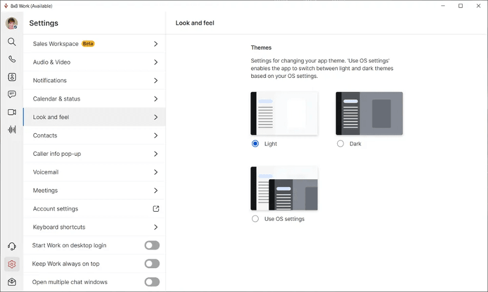
Task: Toggle Keep Work always on top
Action: 151,264
